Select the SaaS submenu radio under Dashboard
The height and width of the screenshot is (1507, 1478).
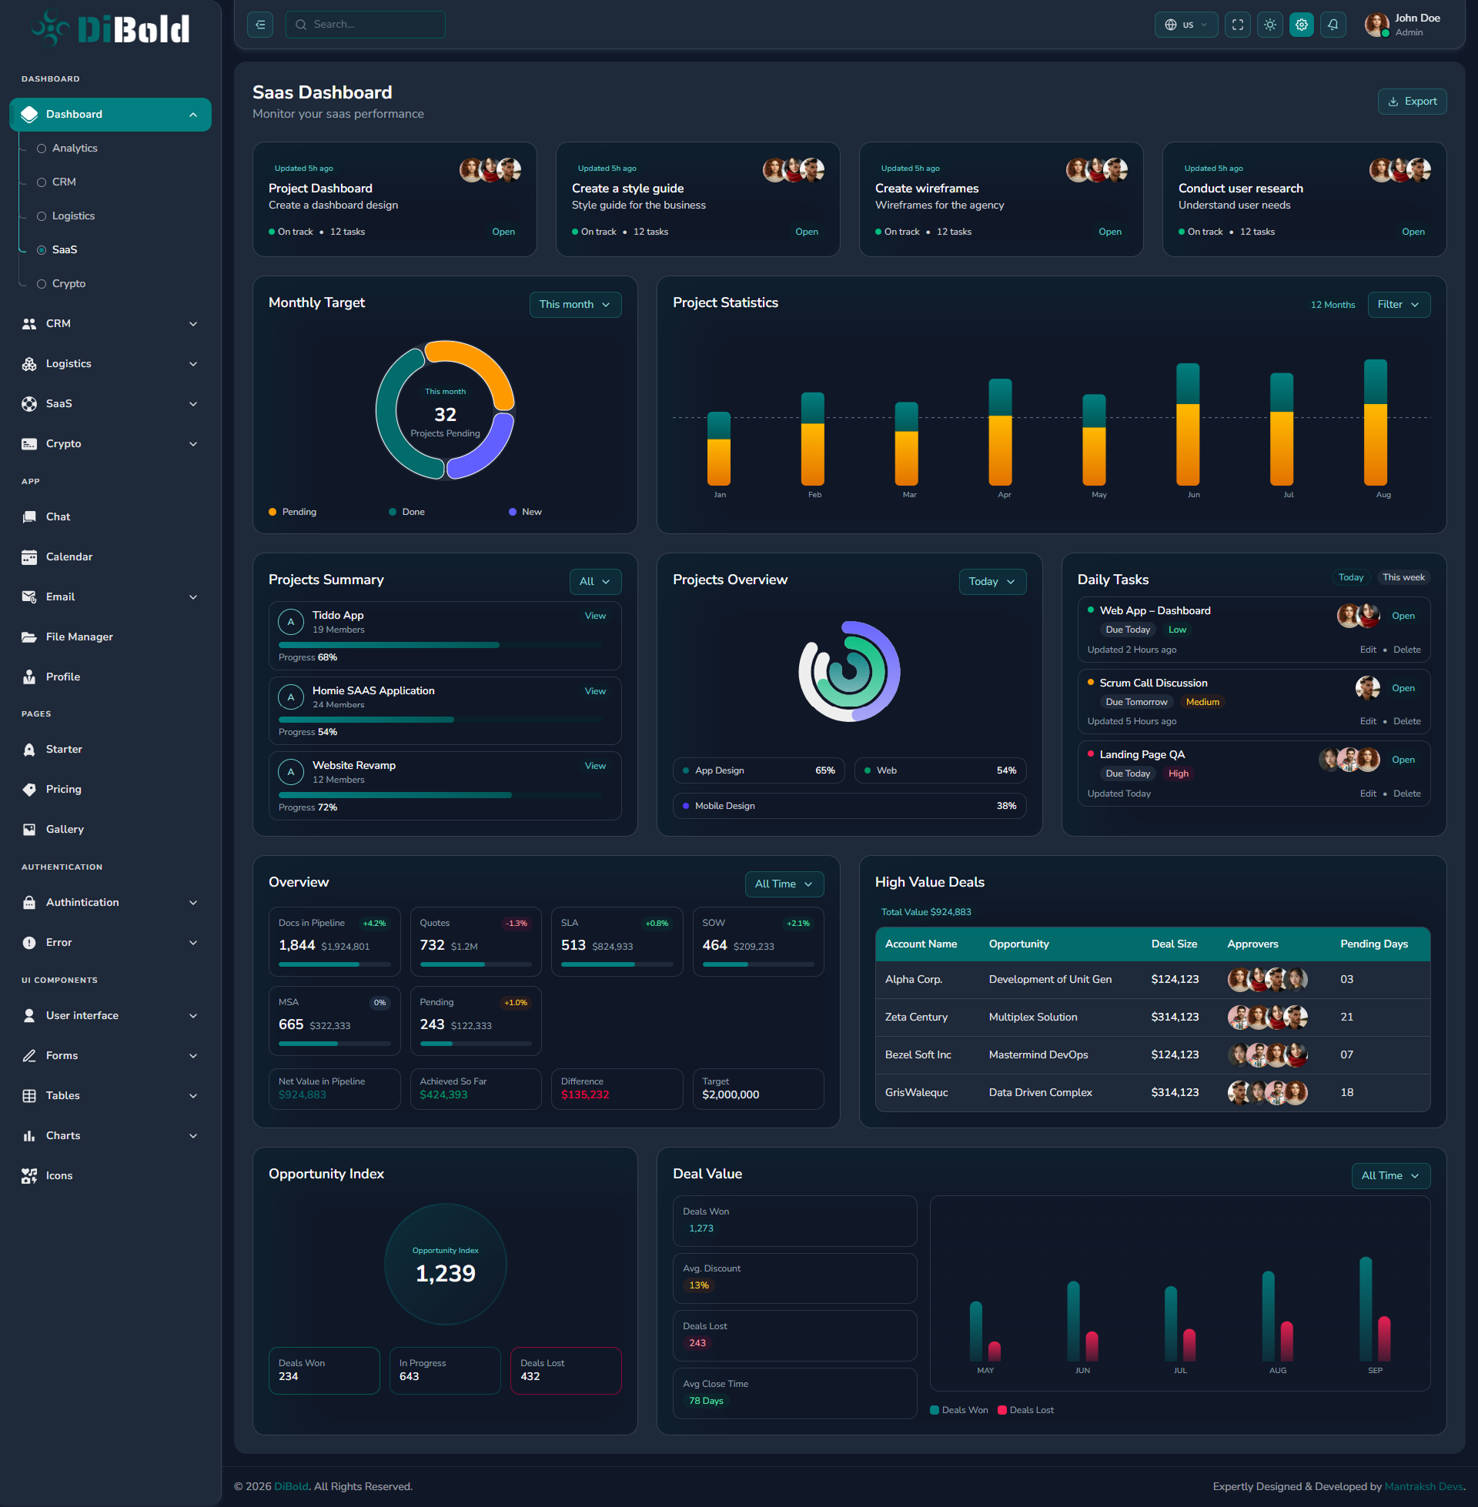click(x=42, y=250)
